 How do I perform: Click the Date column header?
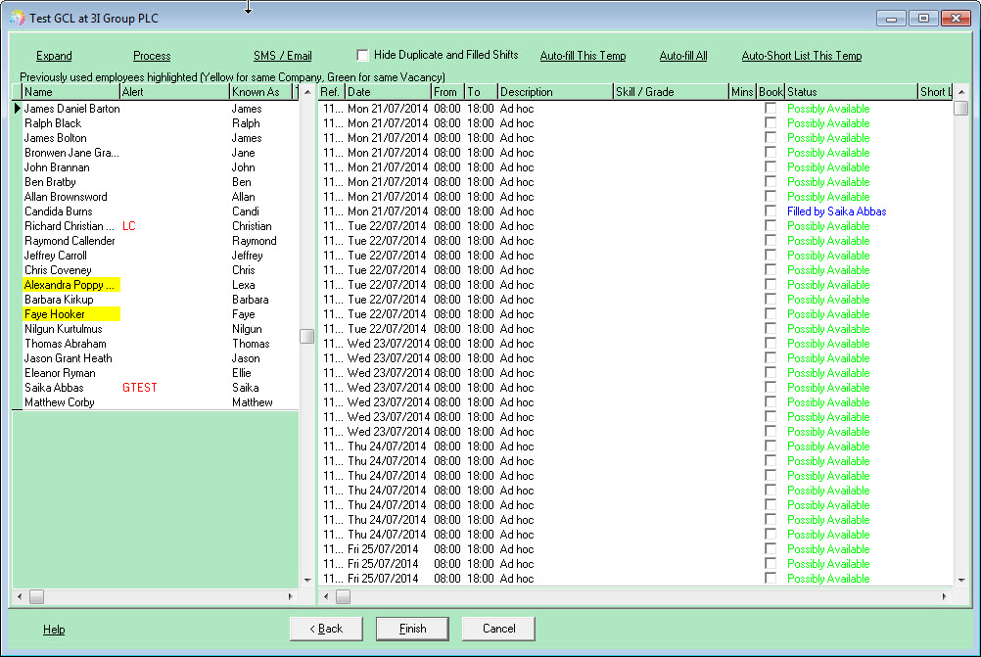pyautogui.click(x=388, y=92)
